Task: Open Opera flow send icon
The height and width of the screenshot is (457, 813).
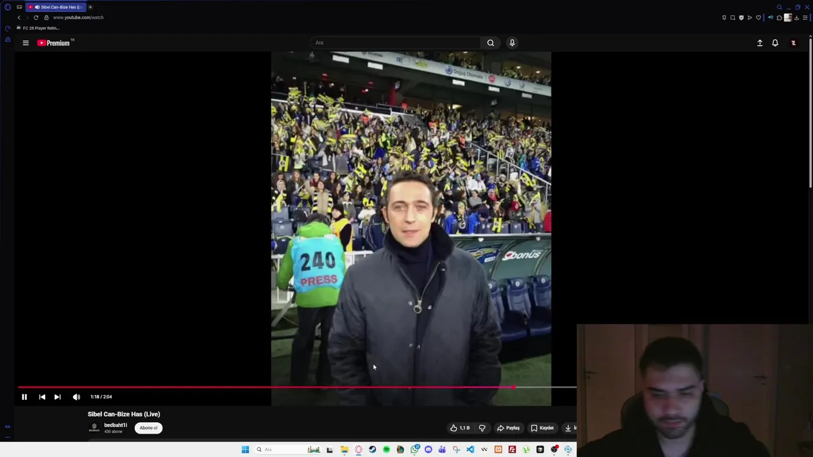Action: (x=749, y=17)
